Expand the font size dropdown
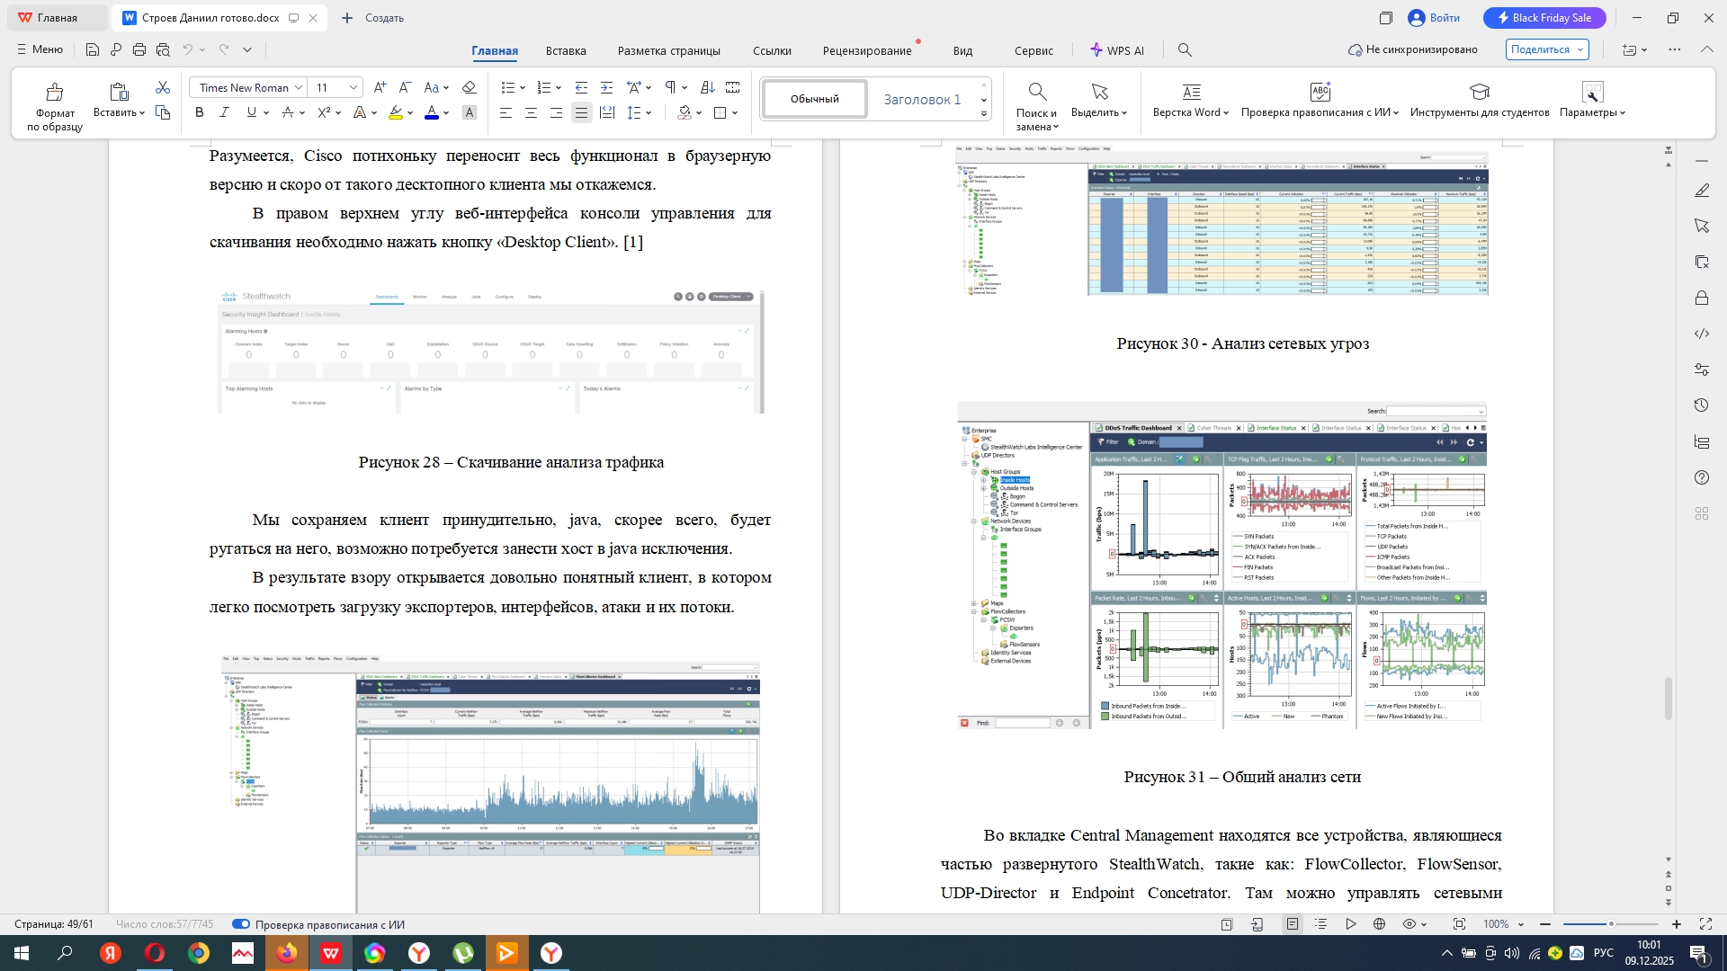 (353, 87)
